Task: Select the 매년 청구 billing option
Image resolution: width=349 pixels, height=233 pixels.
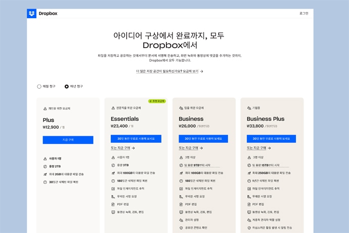Action: pyautogui.click(x=67, y=87)
